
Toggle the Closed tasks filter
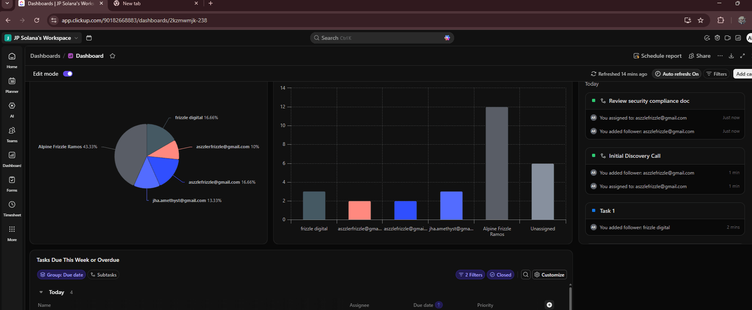coord(500,274)
